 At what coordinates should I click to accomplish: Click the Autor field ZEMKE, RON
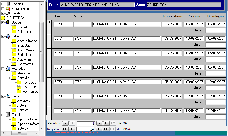point(184,5)
